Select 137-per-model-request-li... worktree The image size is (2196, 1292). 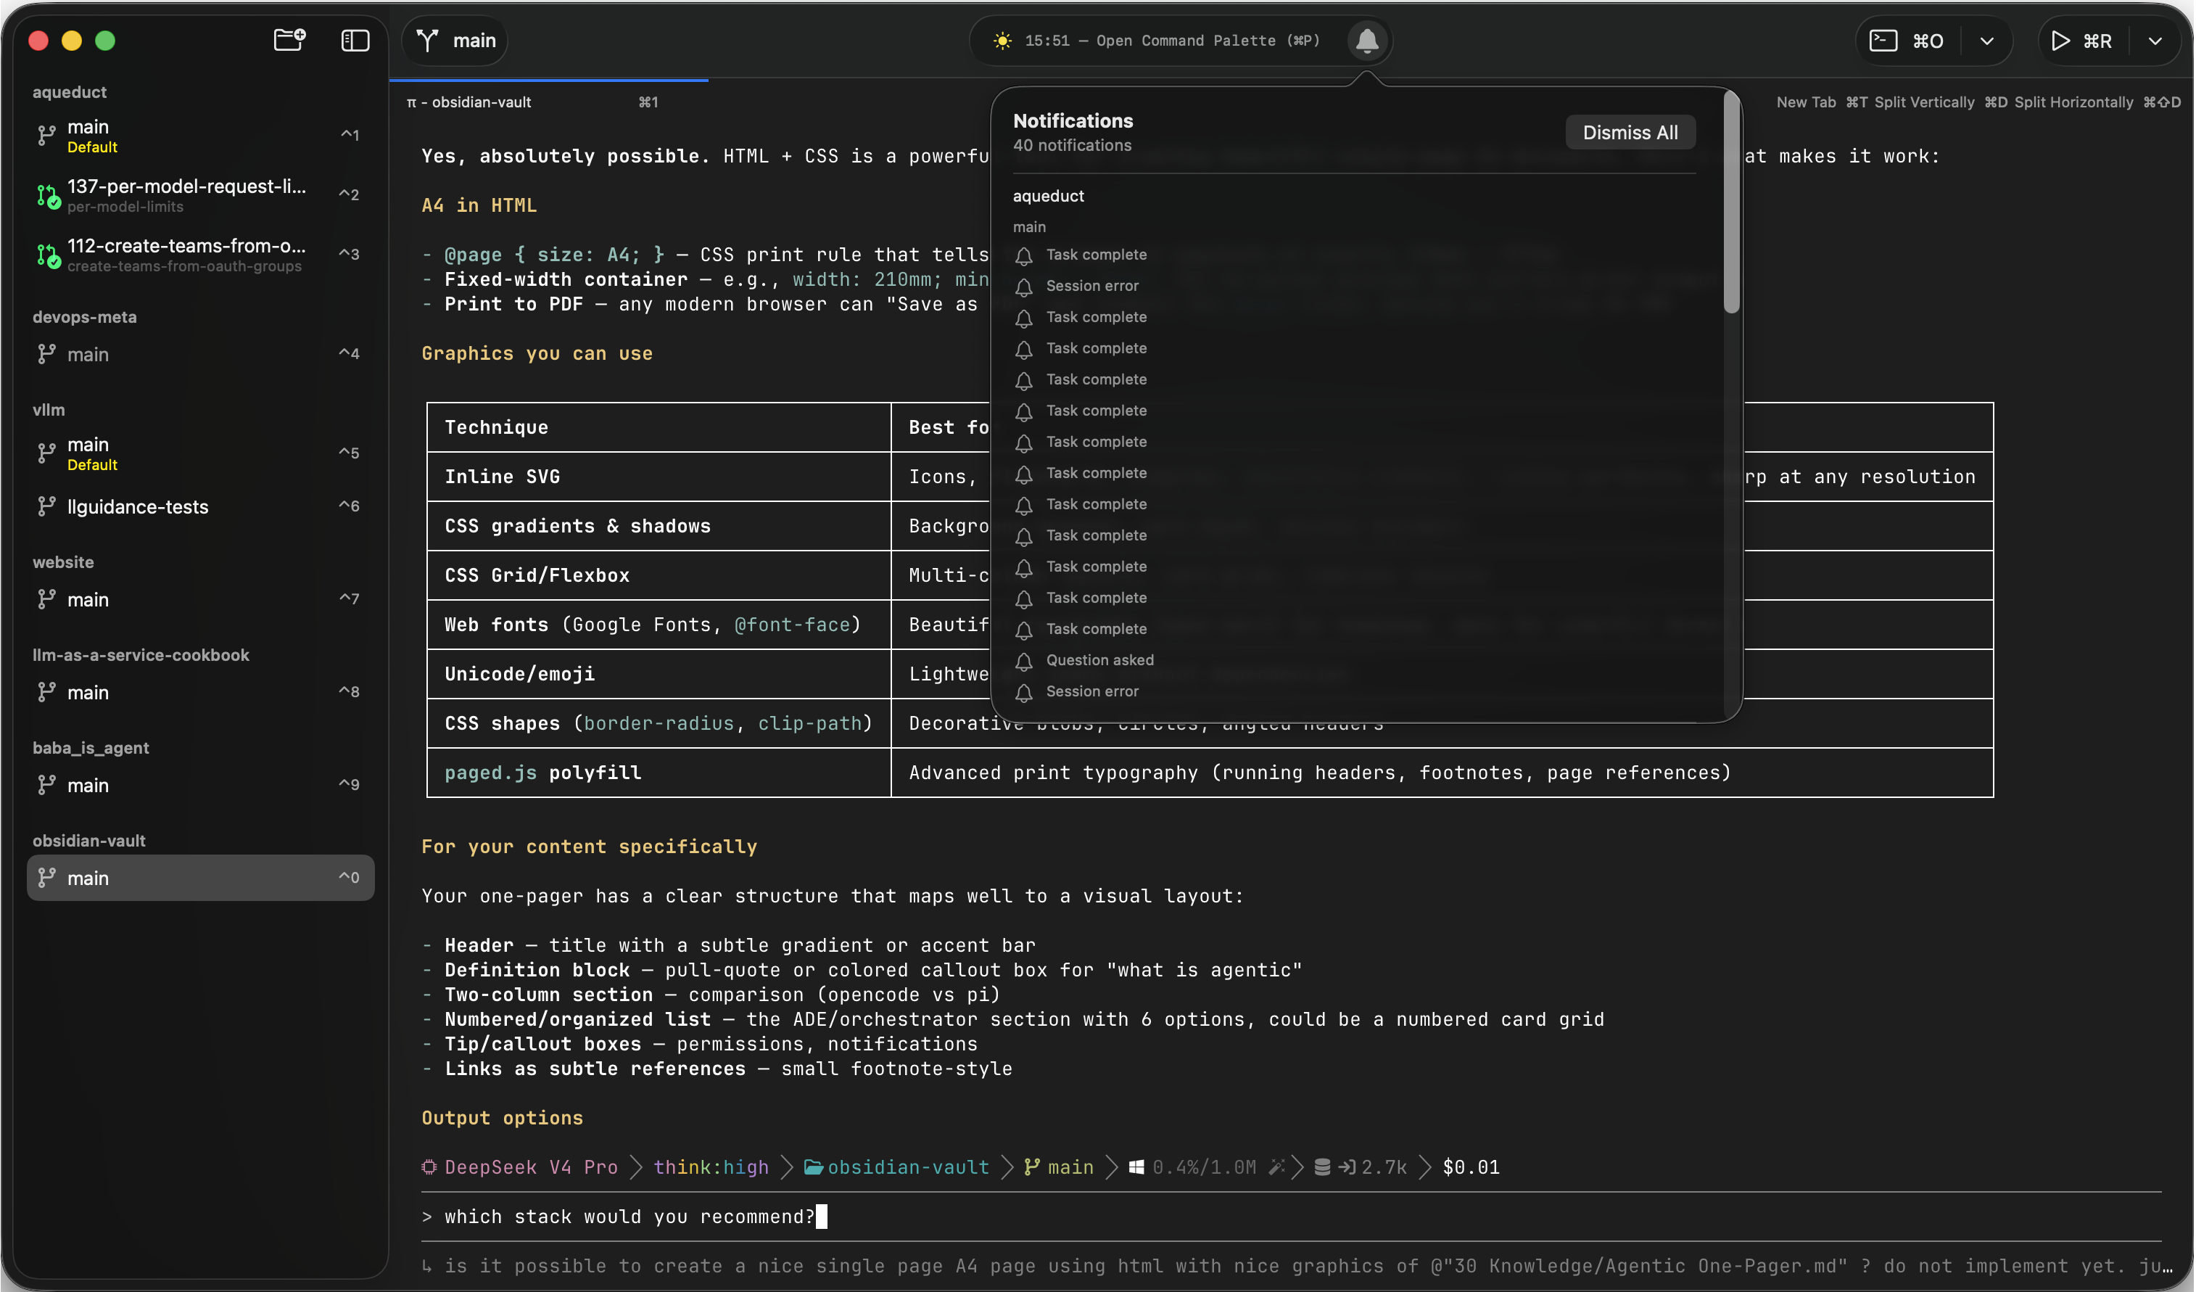click(x=200, y=195)
